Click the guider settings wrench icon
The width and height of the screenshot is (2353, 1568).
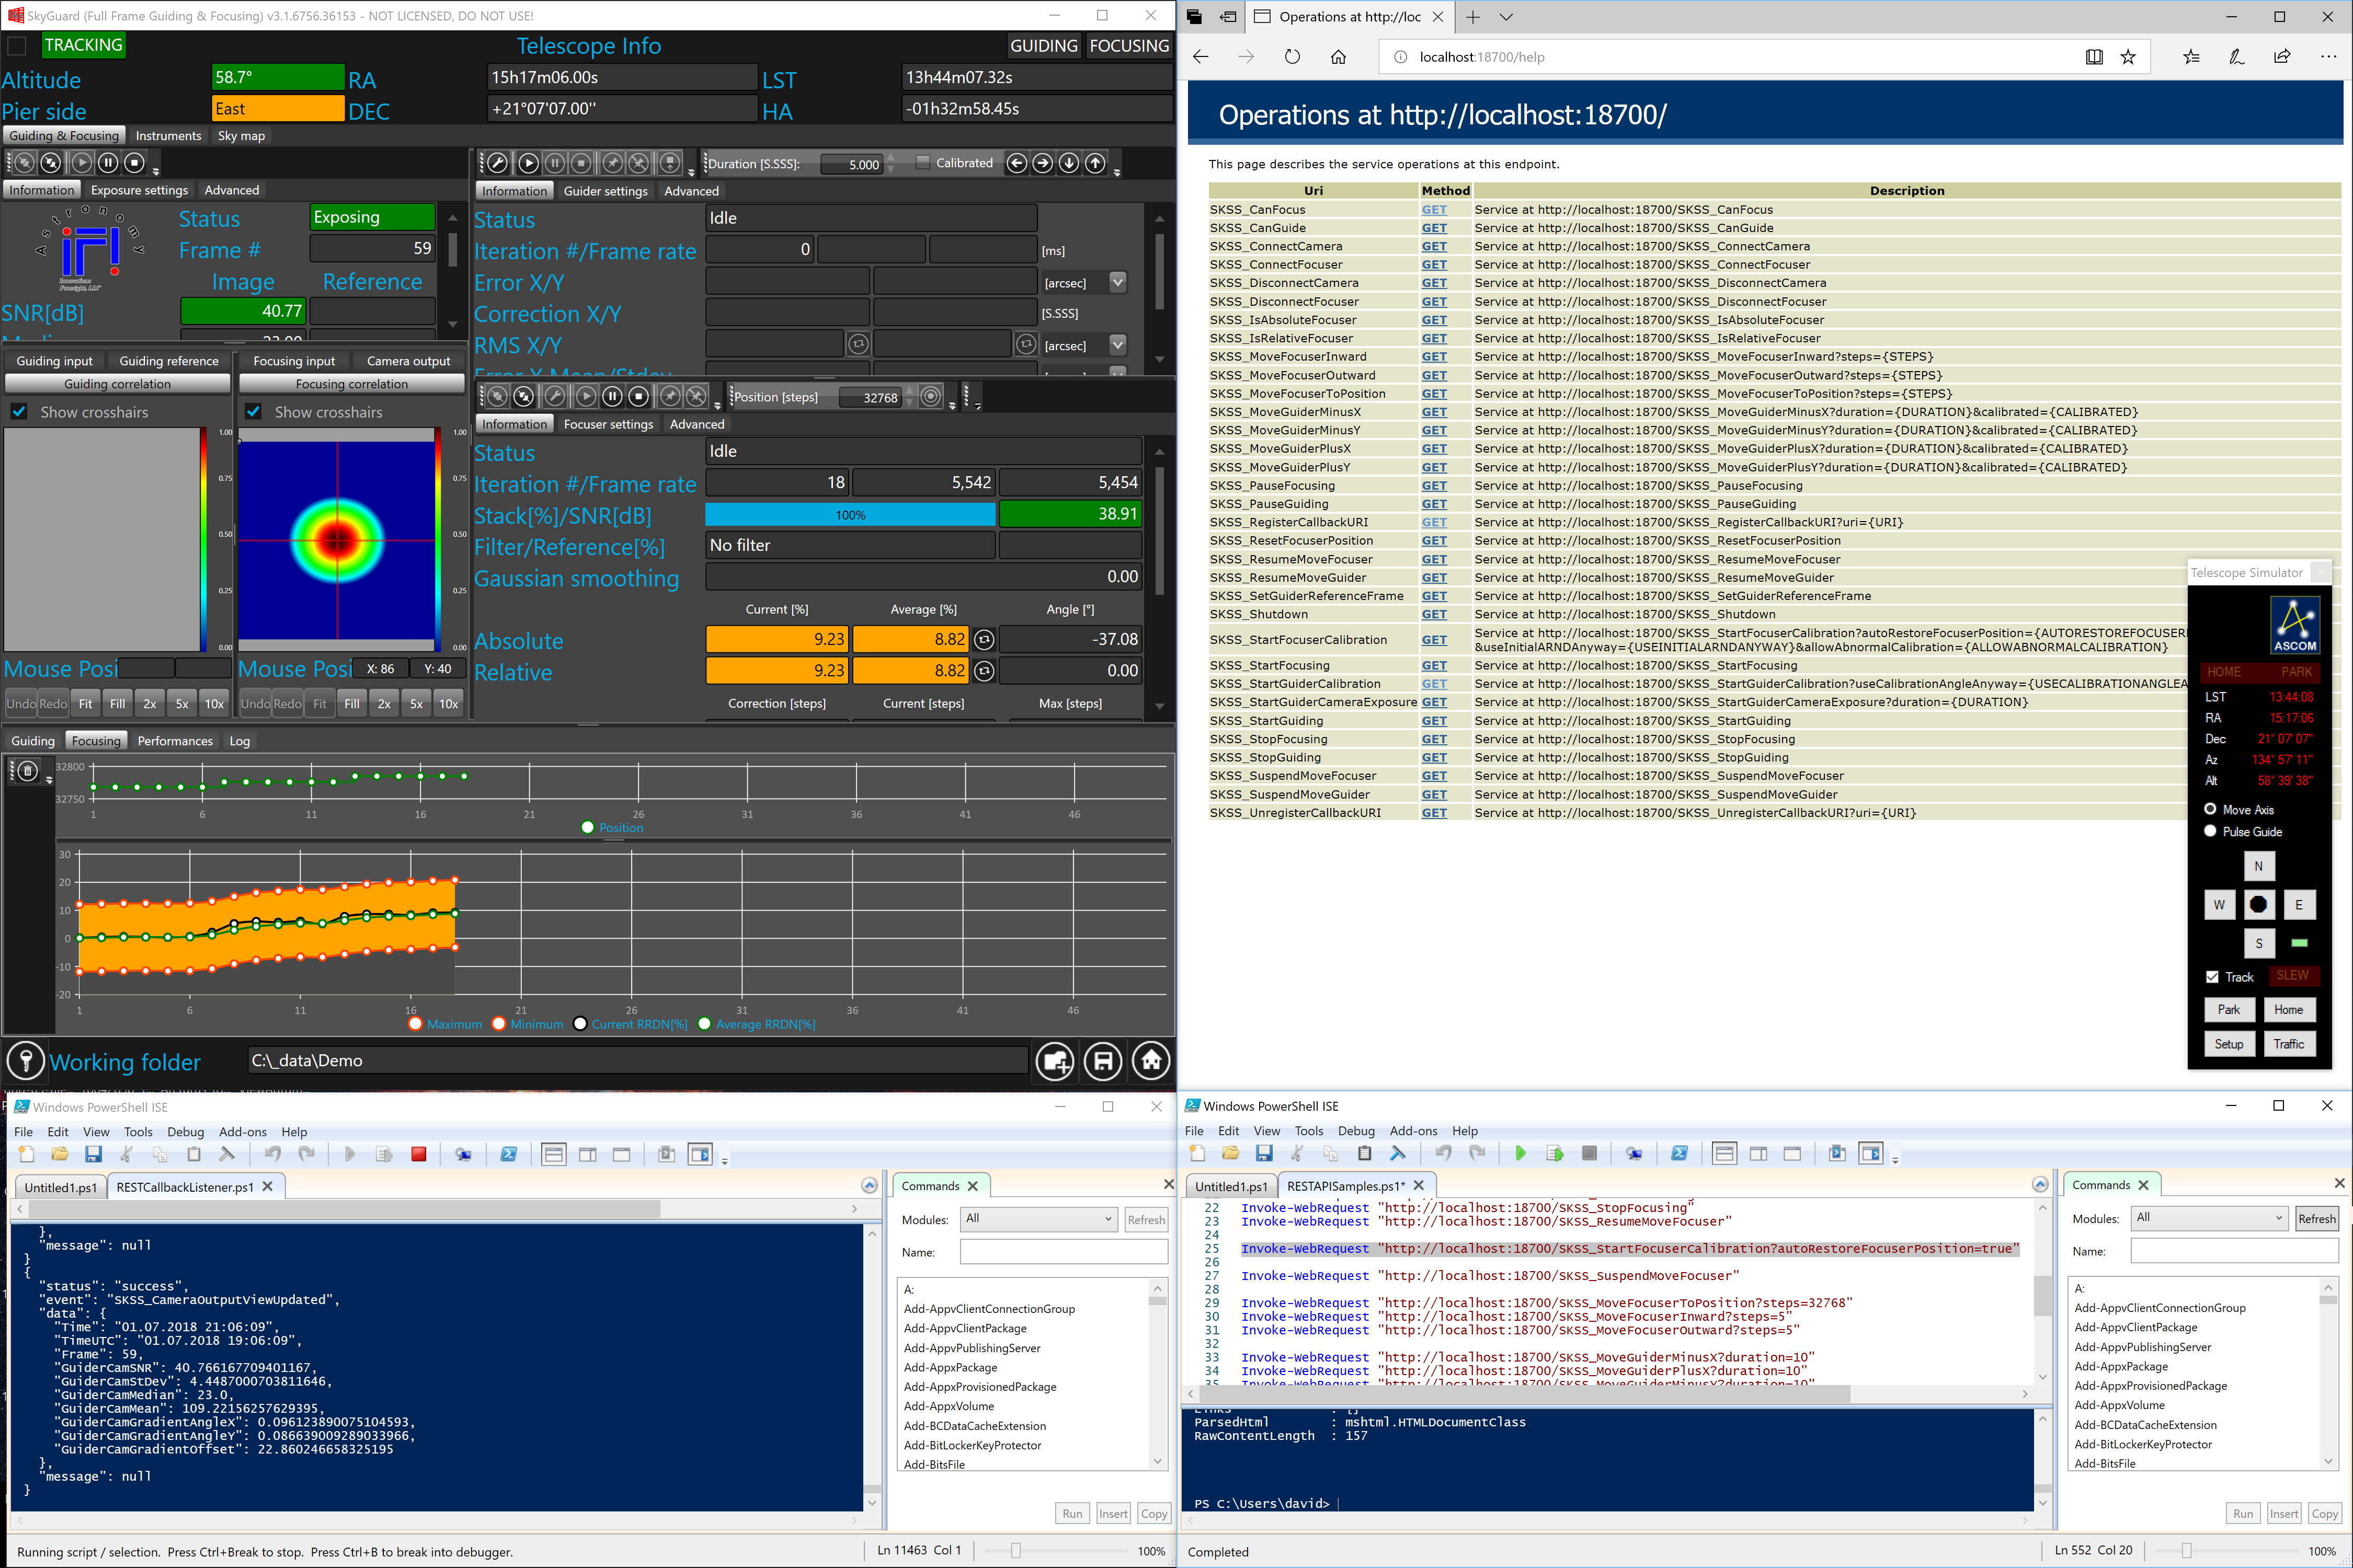[x=497, y=163]
